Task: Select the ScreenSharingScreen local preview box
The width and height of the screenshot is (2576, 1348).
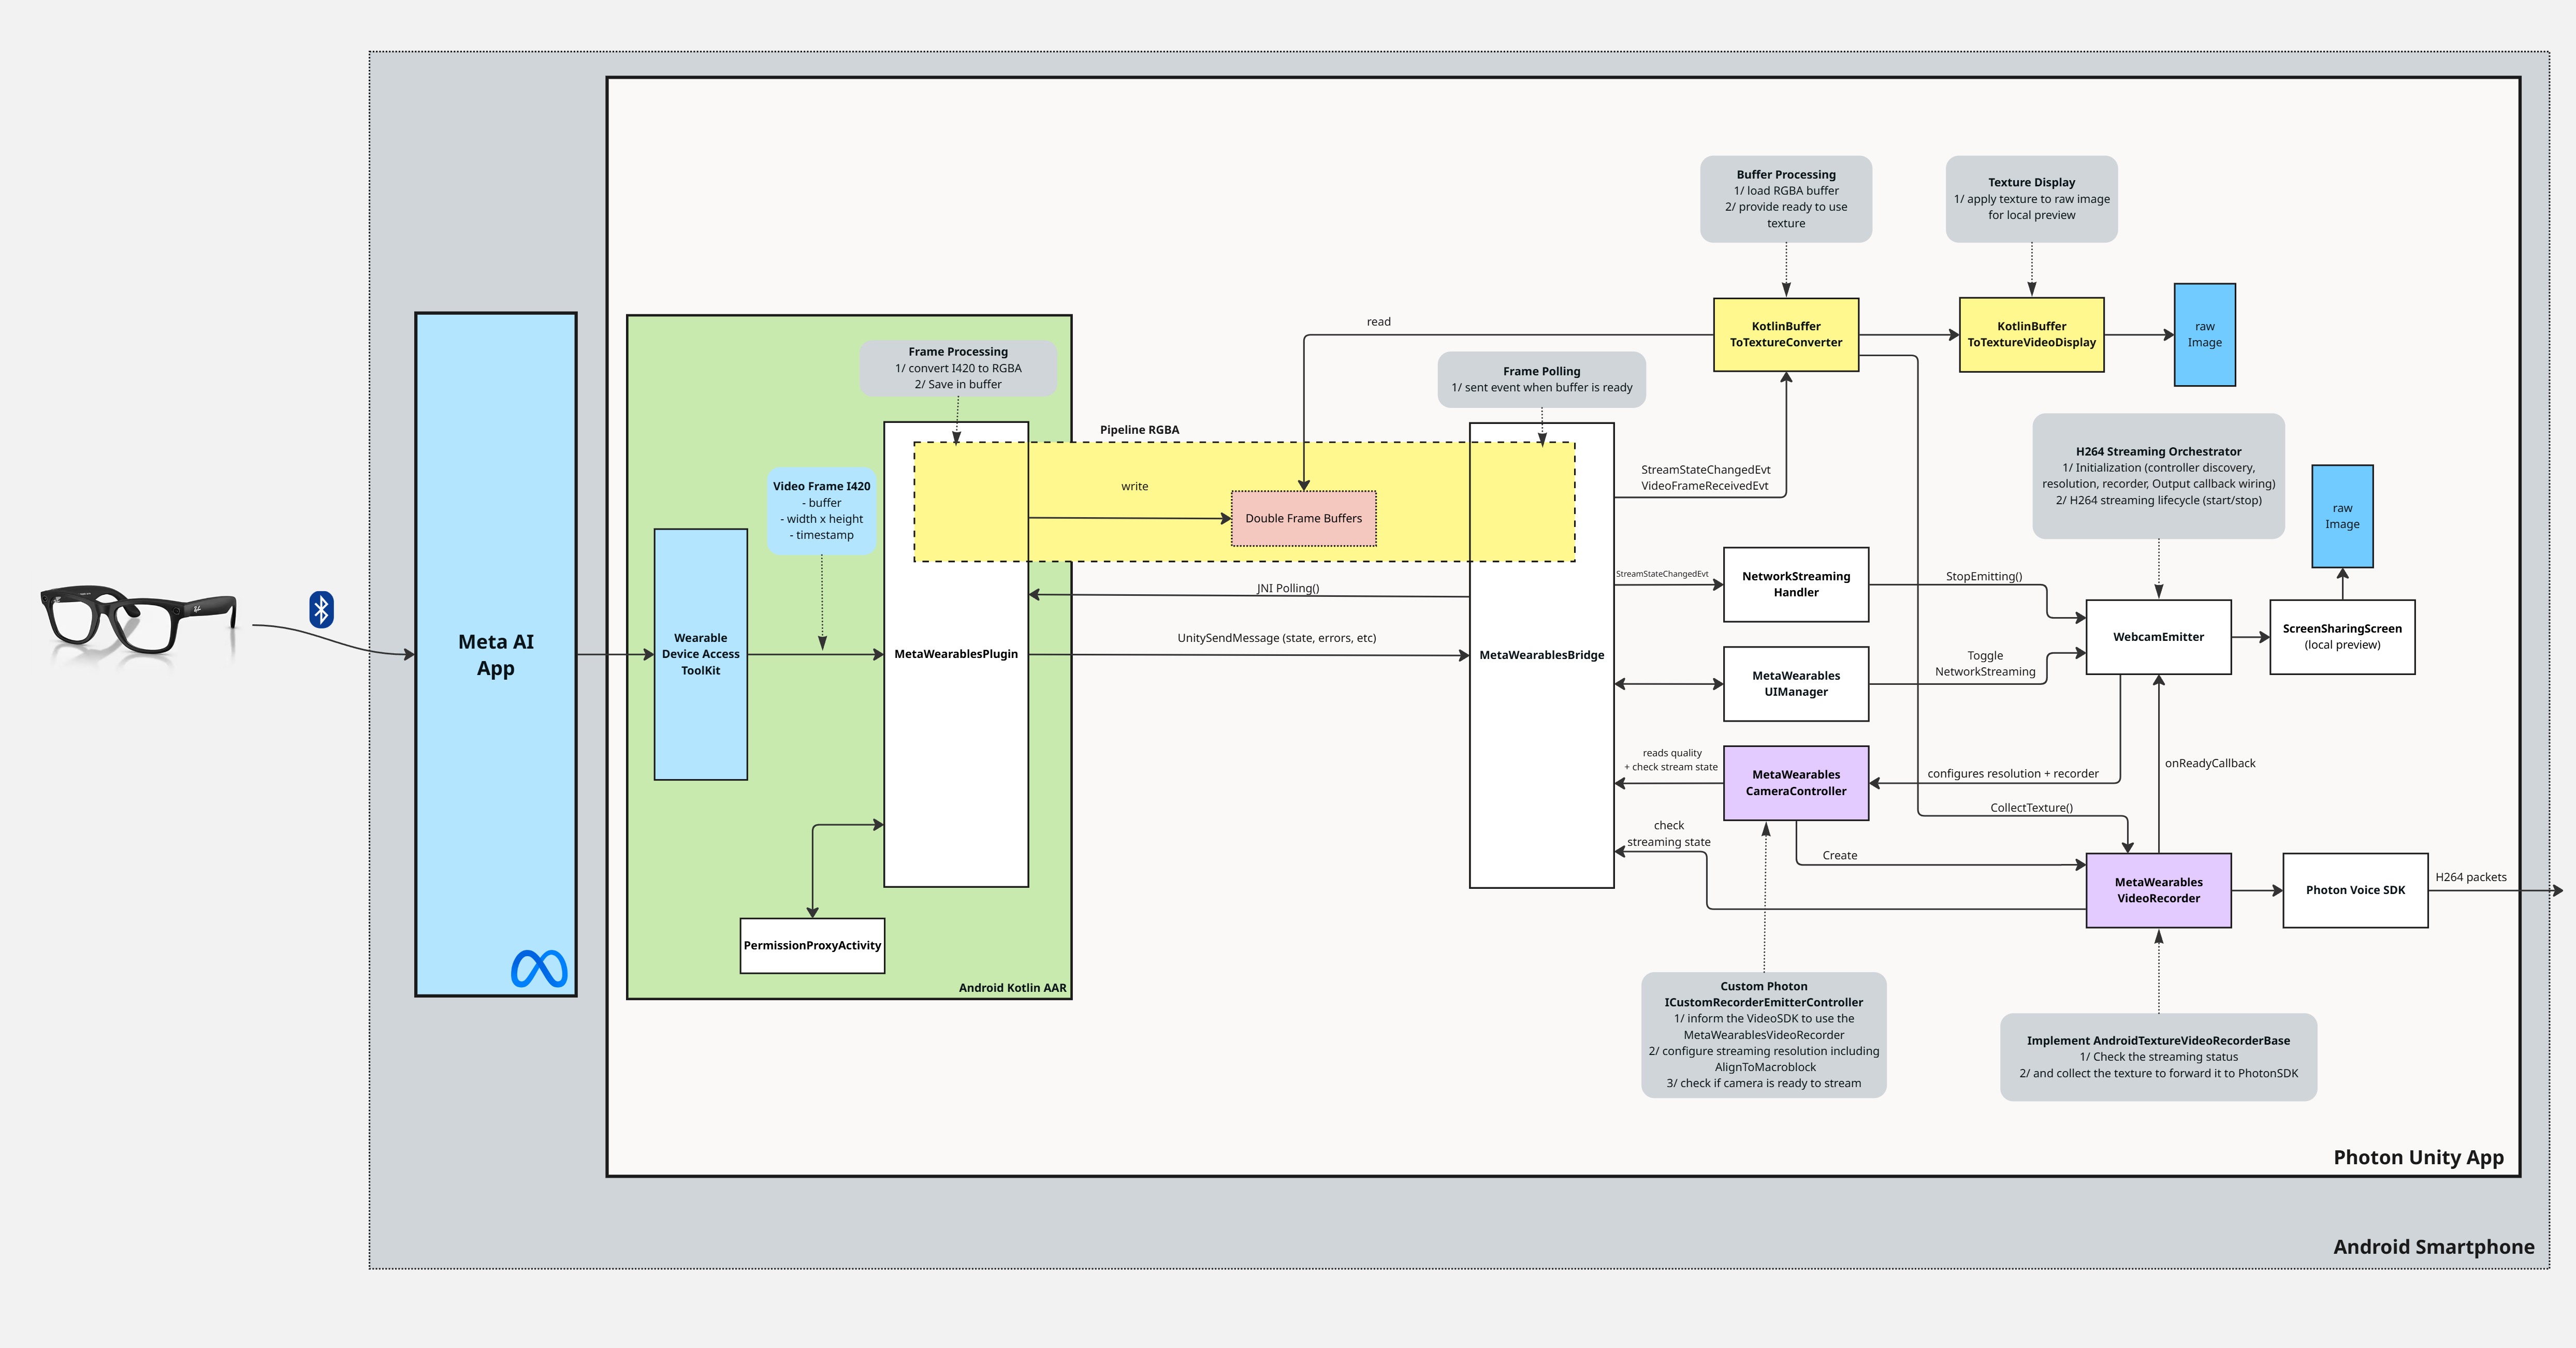Action: coord(2342,637)
